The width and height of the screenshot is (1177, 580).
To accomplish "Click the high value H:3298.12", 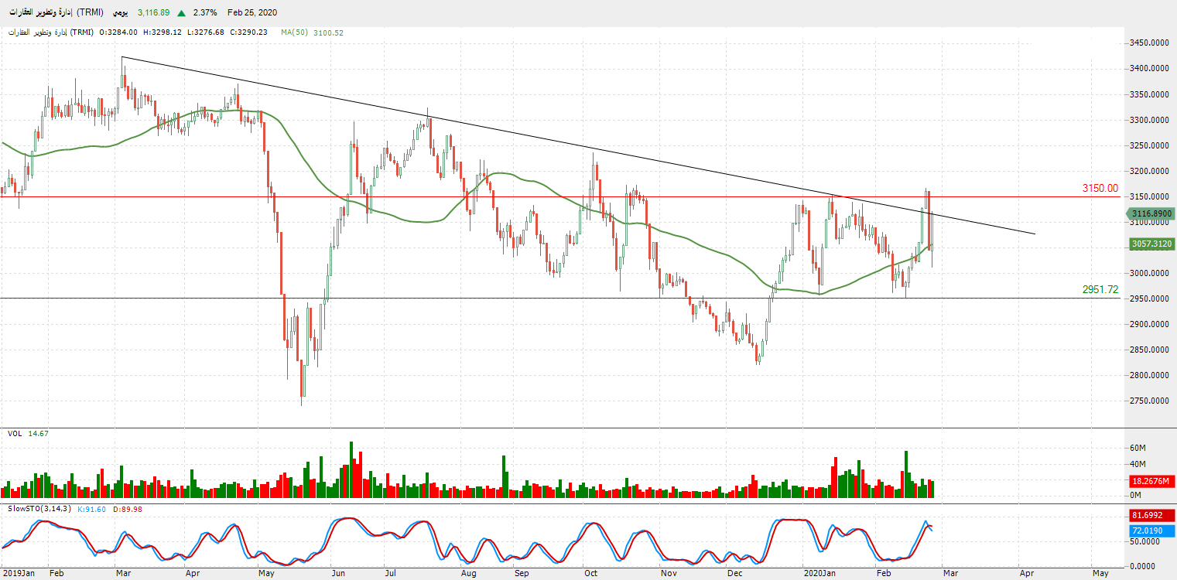I will [x=163, y=32].
